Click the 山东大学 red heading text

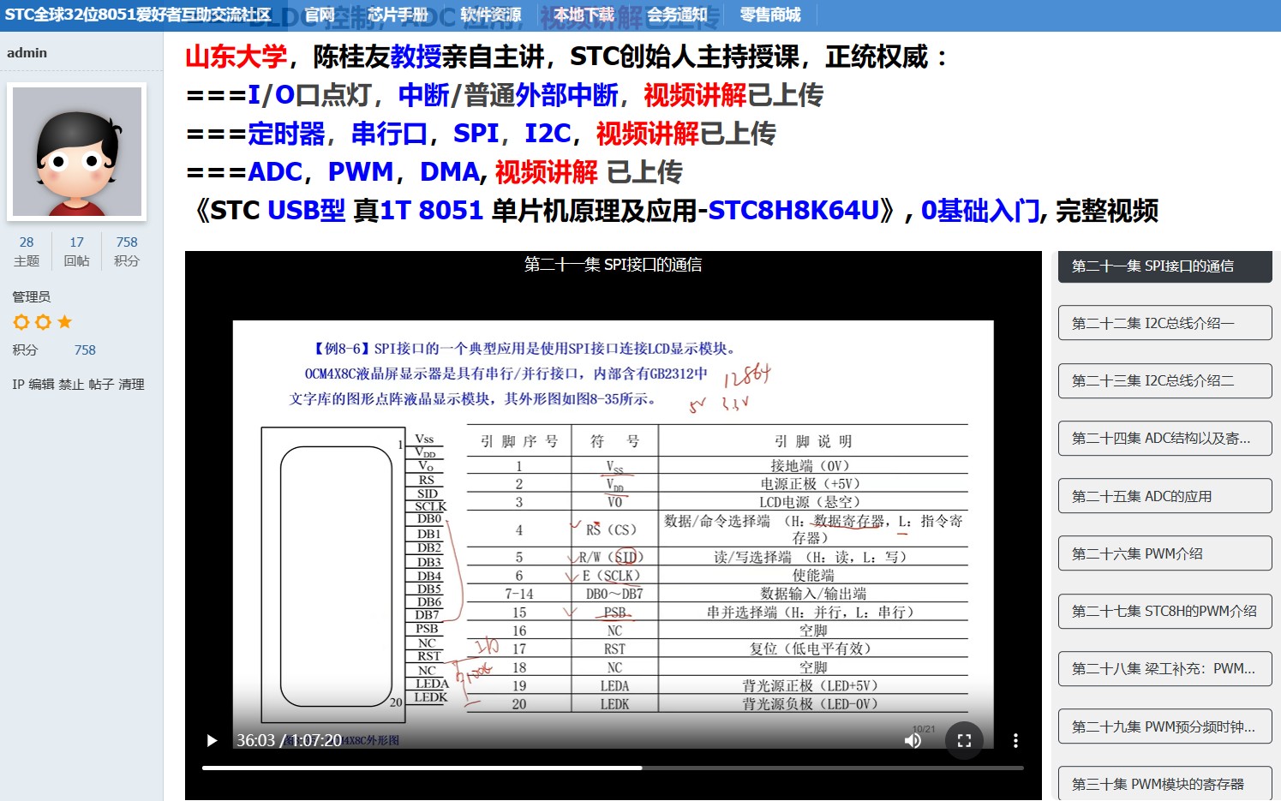236,57
